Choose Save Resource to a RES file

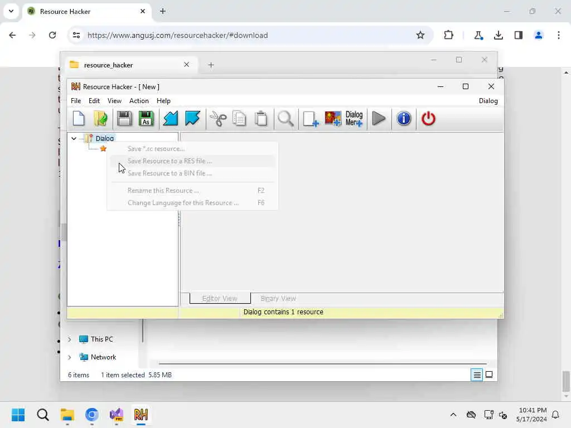pyautogui.click(x=192, y=161)
